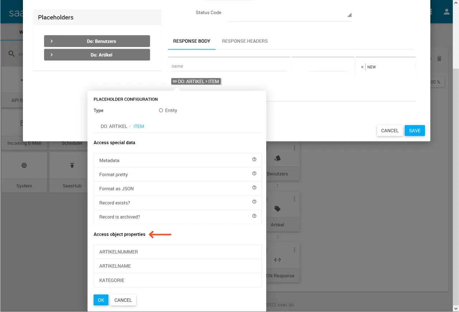
Task: Click the blue Save button
Action: tap(415, 131)
